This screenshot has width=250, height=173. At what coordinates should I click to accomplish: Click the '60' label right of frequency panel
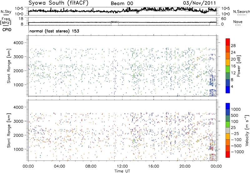point(223,19)
